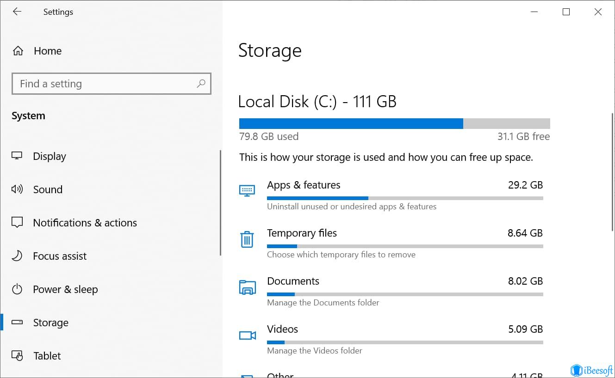Close the Settings window
This screenshot has height=378, width=615.
[598, 12]
